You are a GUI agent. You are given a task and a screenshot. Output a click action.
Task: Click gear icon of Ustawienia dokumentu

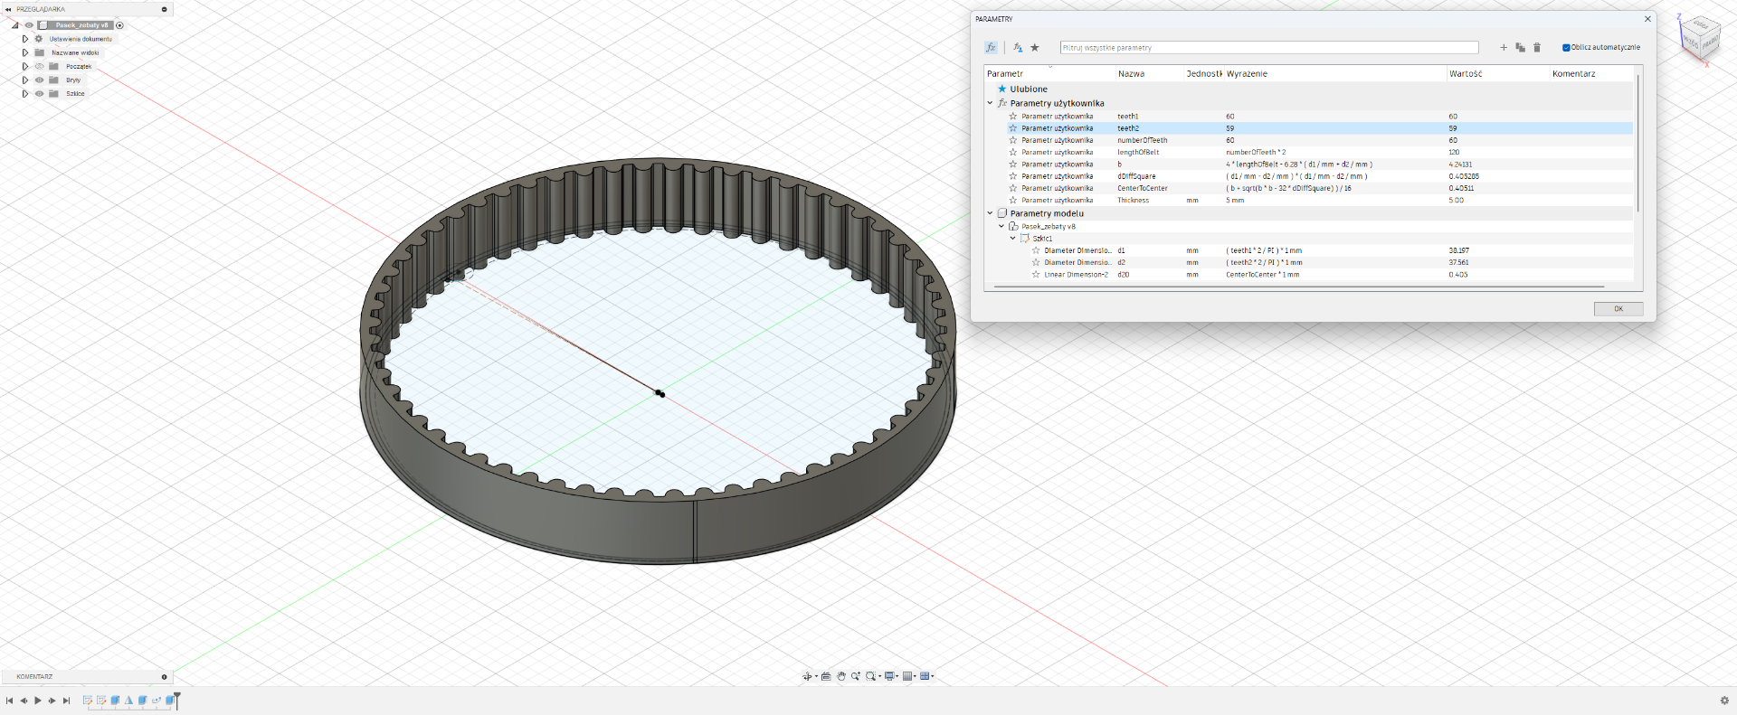click(x=39, y=39)
